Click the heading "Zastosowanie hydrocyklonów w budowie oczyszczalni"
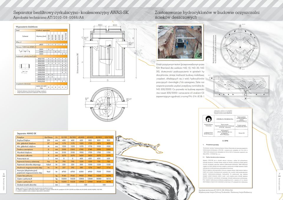The width and height of the screenshot is (283, 200). coord(207,13)
